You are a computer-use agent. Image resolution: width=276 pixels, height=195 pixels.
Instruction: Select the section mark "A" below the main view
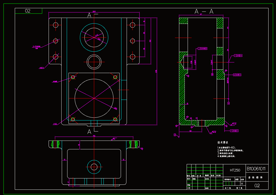[x=89, y=131]
